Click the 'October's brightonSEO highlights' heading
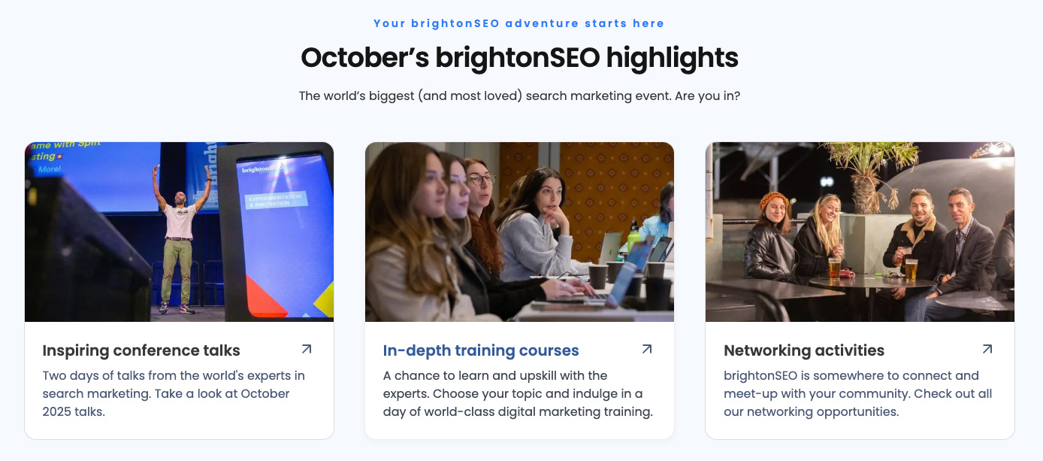The image size is (1043, 461). 519,58
